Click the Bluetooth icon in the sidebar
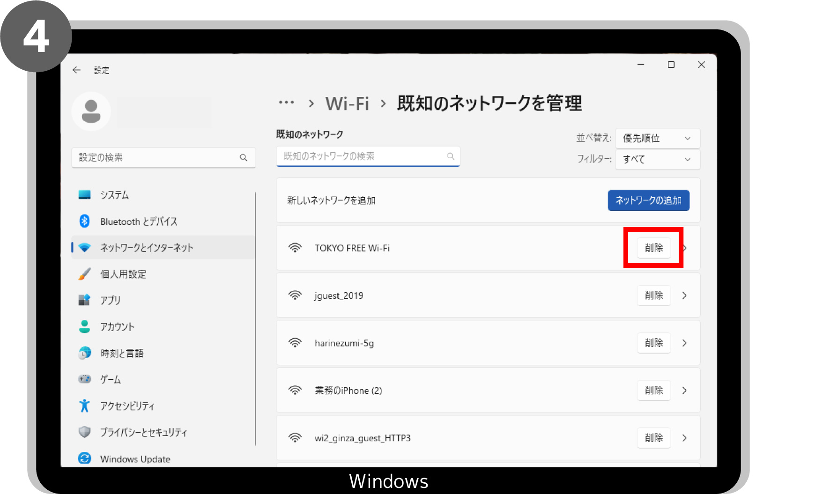This screenshot has height=494, width=830. pos(84,221)
